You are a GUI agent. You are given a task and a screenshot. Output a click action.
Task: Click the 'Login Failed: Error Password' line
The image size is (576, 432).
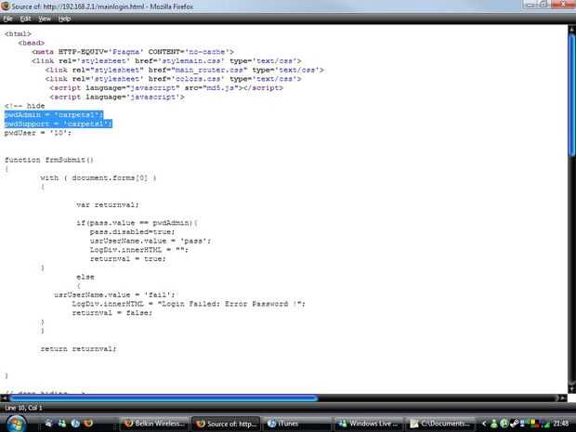point(189,304)
